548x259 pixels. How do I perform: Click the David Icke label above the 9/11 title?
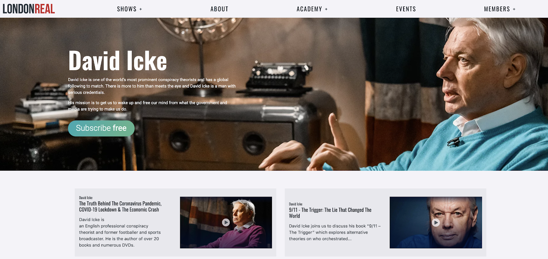(296, 204)
